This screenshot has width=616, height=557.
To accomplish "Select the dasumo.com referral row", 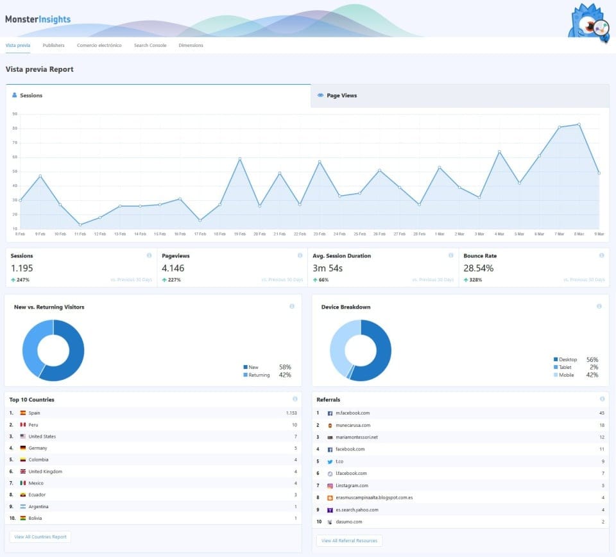I will (x=461, y=522).
